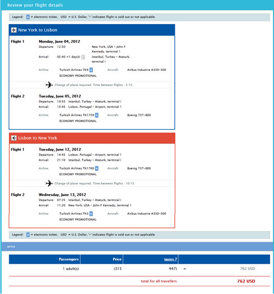Click the electronic ticket icon in the top legend
This screenshot has width=274, height=294.
click(28, 17)
